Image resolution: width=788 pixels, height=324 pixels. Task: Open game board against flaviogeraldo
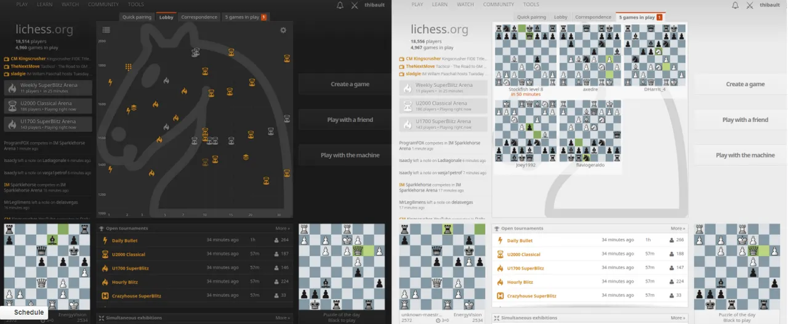(x=590, y=131)
